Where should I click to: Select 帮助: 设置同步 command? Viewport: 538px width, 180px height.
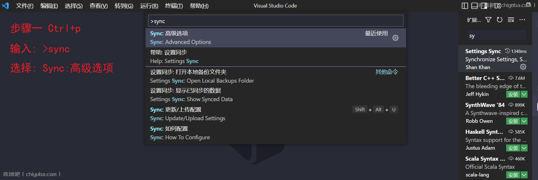(276, 57)
